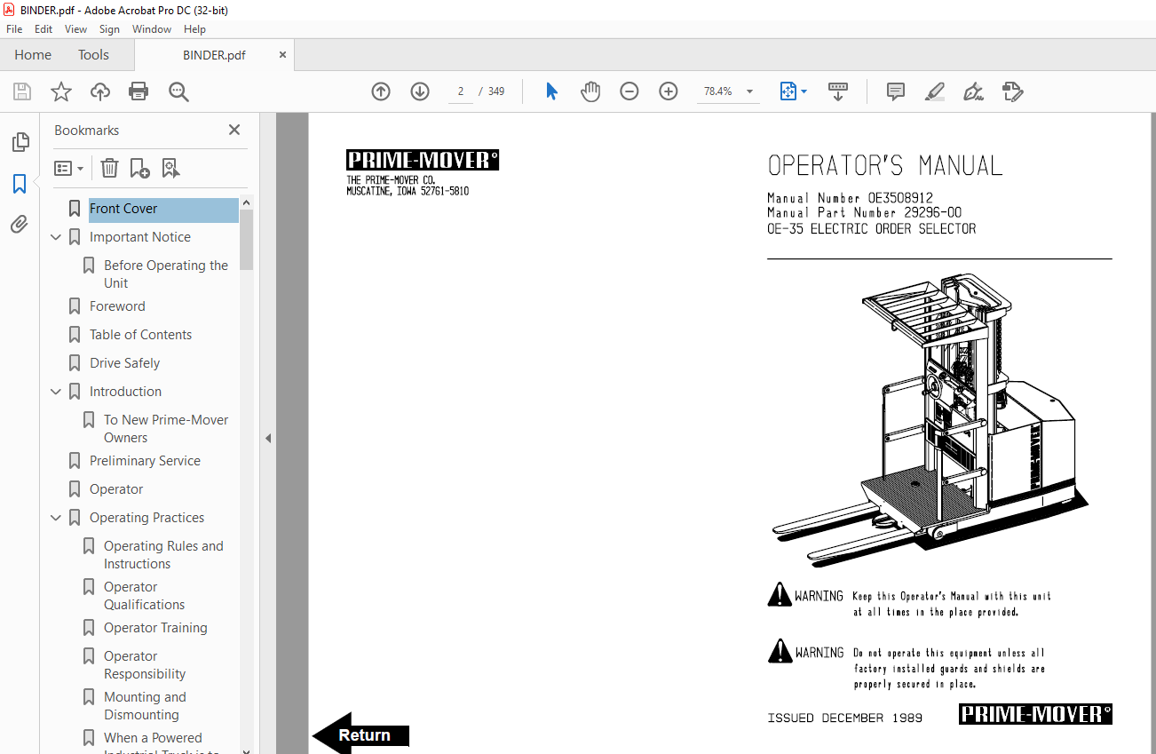
Task: Open Operating Rules and Instructions bookmark
Action: pos(163,555)
